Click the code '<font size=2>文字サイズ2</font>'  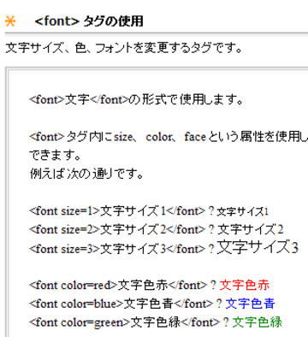[x=117, y=229]
